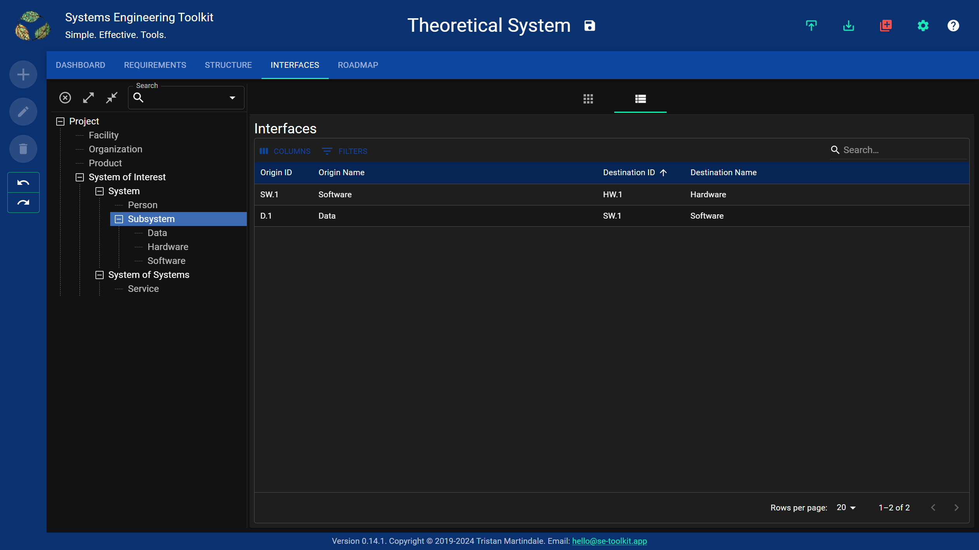Switch to grid view layout
979x550 pixels.
tap(588, 99)
